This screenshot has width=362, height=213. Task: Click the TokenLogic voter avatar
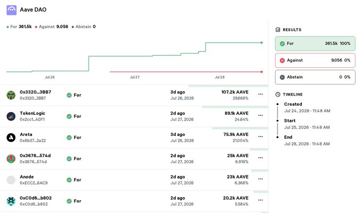11,116
